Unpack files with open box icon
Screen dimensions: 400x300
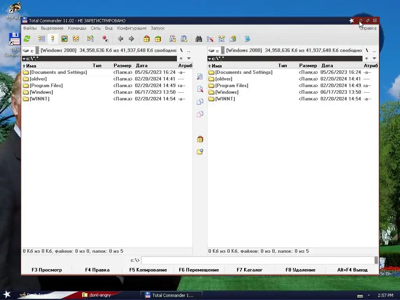(158, 39)
